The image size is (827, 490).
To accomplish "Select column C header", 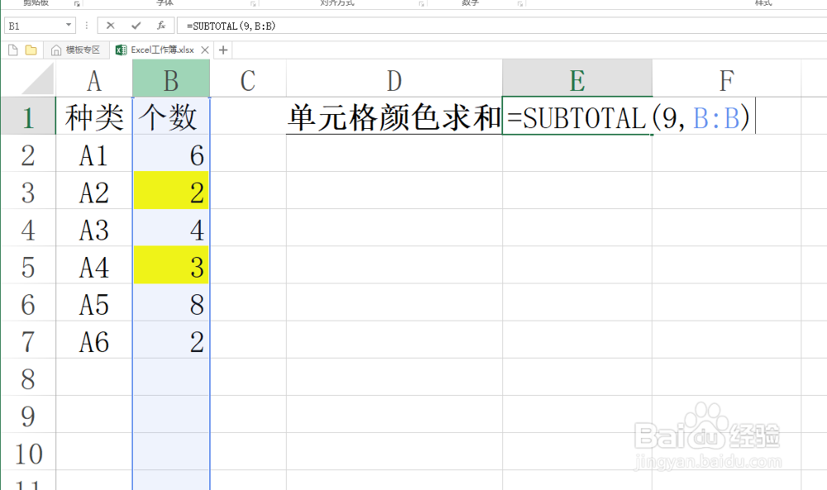I will 248,79.
